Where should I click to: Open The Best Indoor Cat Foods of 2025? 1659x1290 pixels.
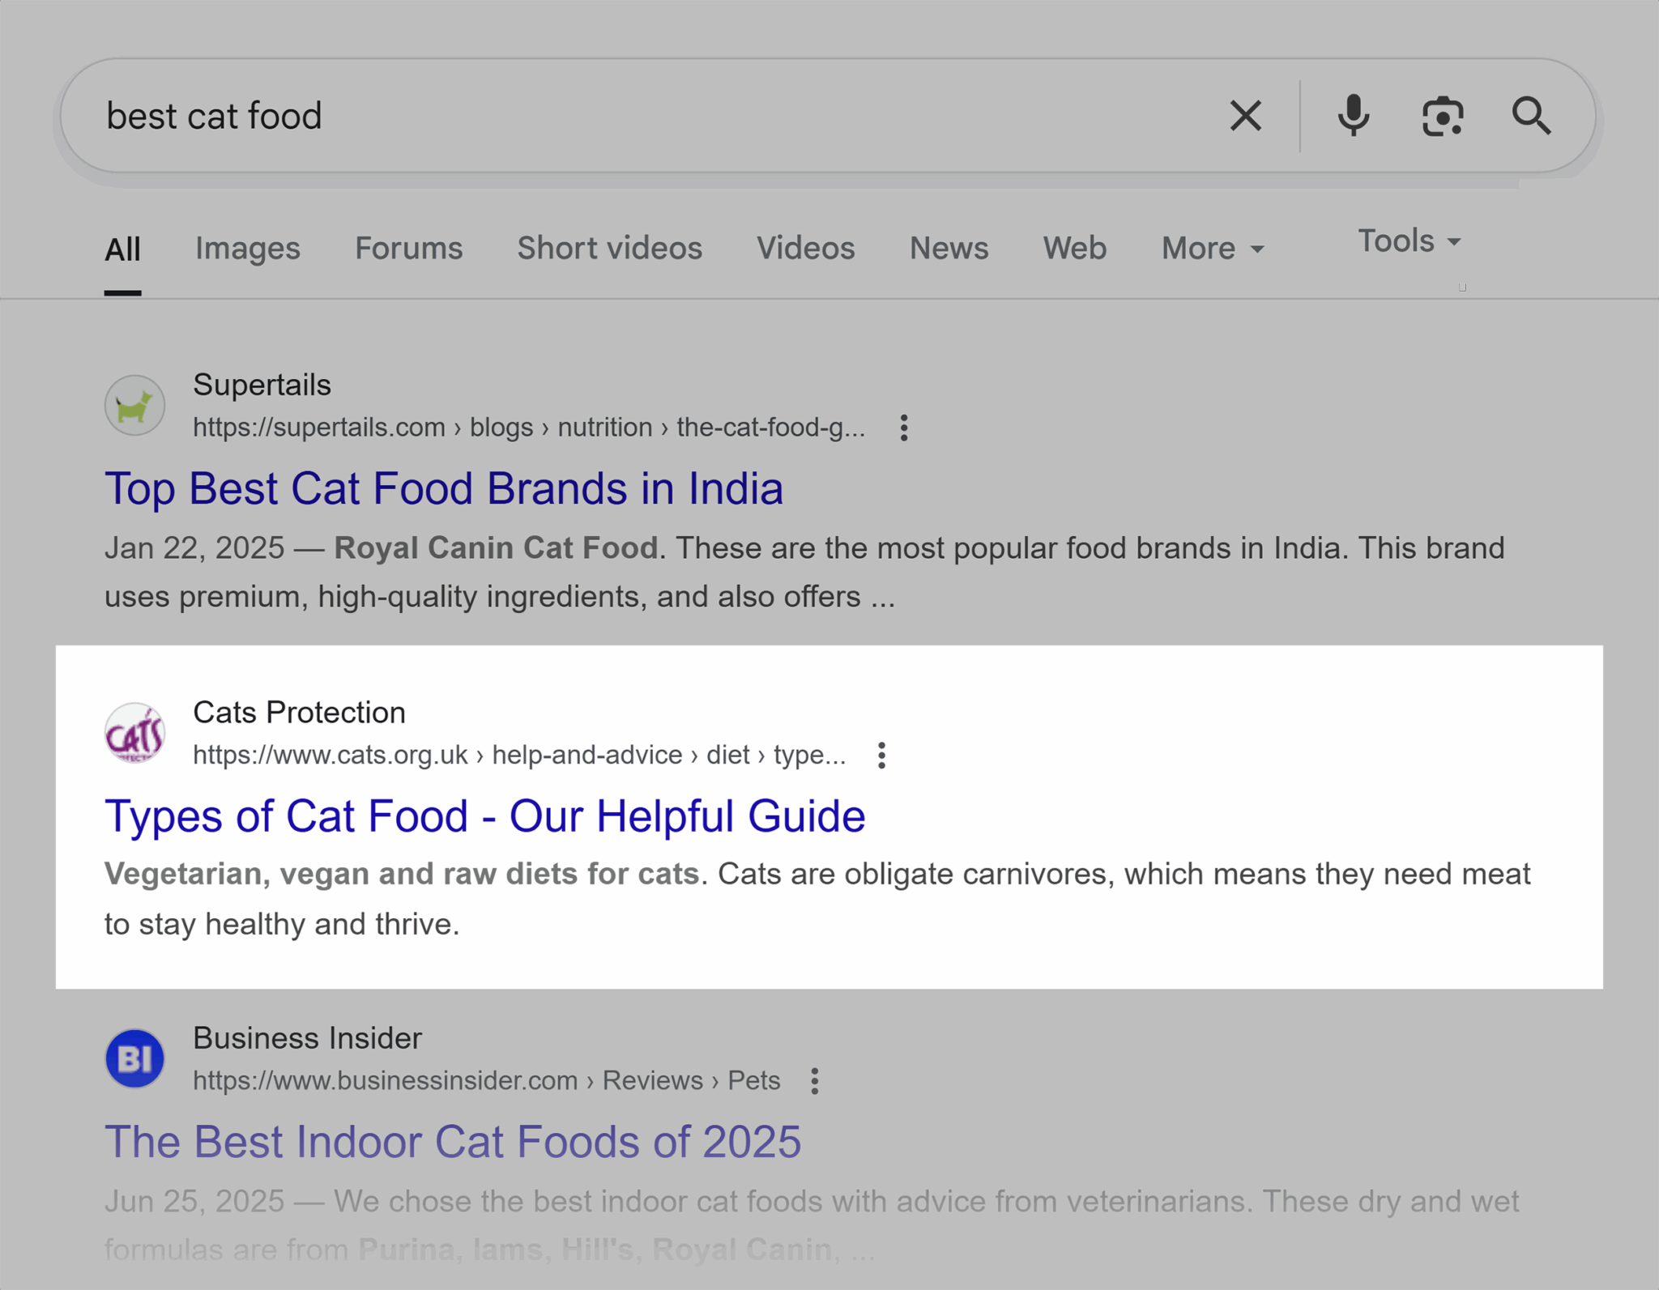(453, 1142)
